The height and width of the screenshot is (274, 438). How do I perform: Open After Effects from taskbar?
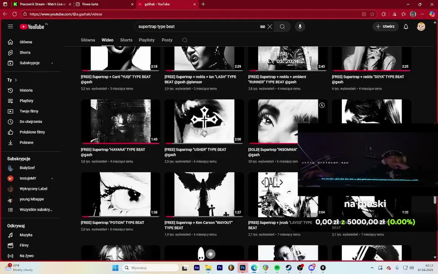pyautogui.click(x=197, y=268)
